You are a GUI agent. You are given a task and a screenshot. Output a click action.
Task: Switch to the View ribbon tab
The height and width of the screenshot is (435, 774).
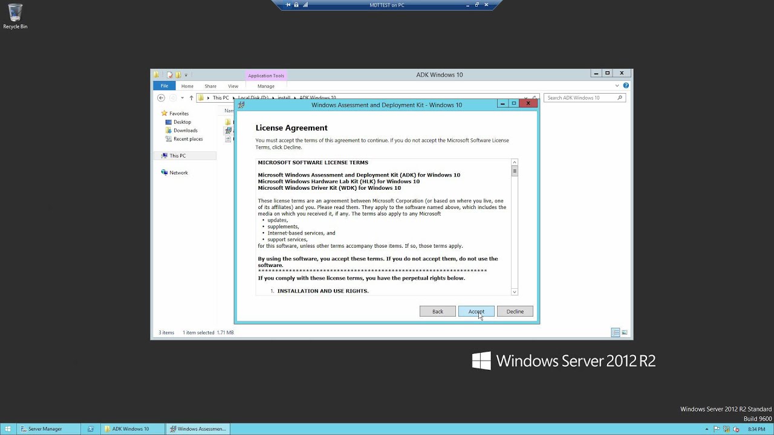click(x=233, y=86)
